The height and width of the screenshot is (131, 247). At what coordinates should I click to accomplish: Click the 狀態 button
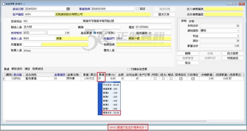tap(210, 53)
